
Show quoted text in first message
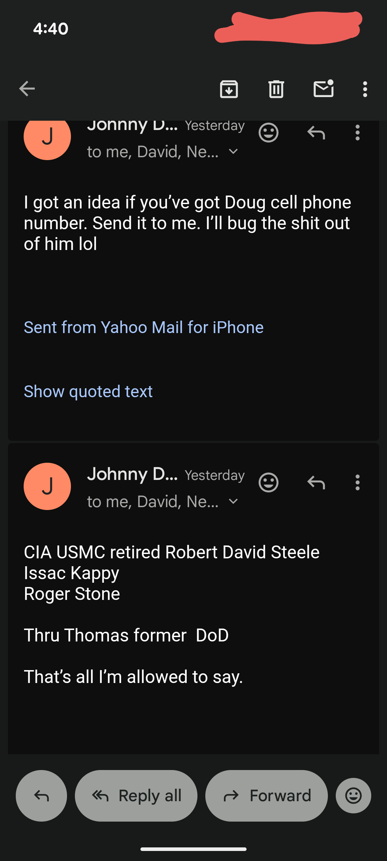(88, 391)
